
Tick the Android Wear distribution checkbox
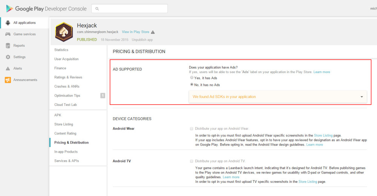[x=192, y=129]
